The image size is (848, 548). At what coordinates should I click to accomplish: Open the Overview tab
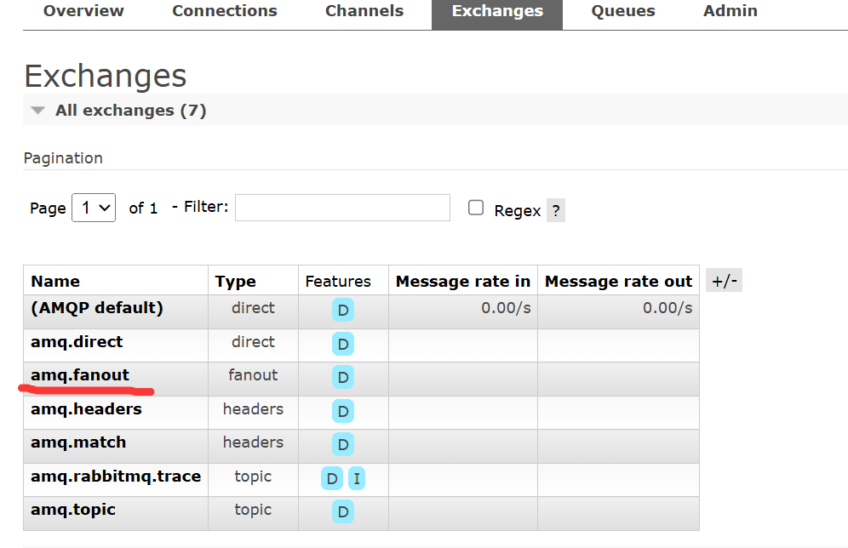[83, 11]
